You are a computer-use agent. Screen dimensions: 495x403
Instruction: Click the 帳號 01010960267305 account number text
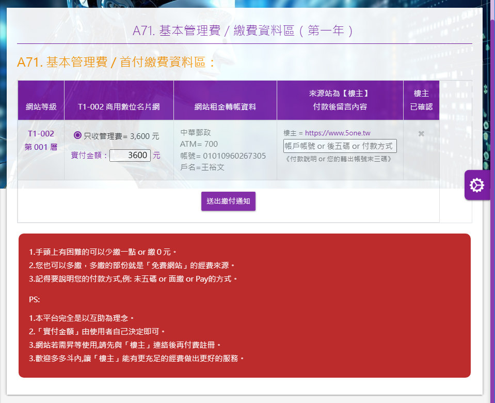[x=223, y=156]
